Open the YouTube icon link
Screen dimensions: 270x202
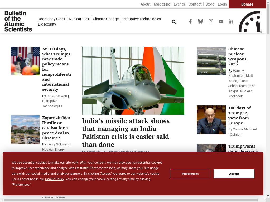tap(221, 22)
